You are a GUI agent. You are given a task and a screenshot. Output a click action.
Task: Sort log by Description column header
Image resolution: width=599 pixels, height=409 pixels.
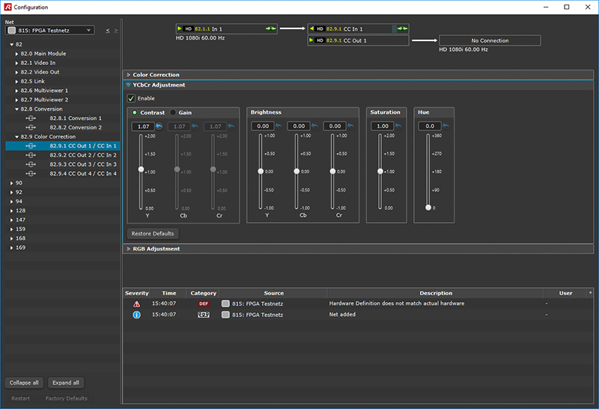coord(436,293)
